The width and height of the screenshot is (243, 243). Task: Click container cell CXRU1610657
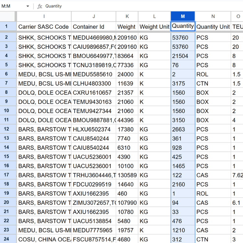point(94,92)
